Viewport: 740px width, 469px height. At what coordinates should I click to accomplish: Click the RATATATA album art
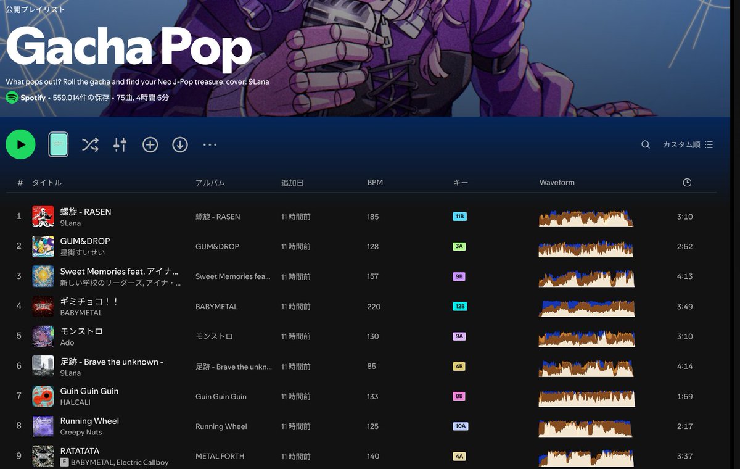[43, 456]
